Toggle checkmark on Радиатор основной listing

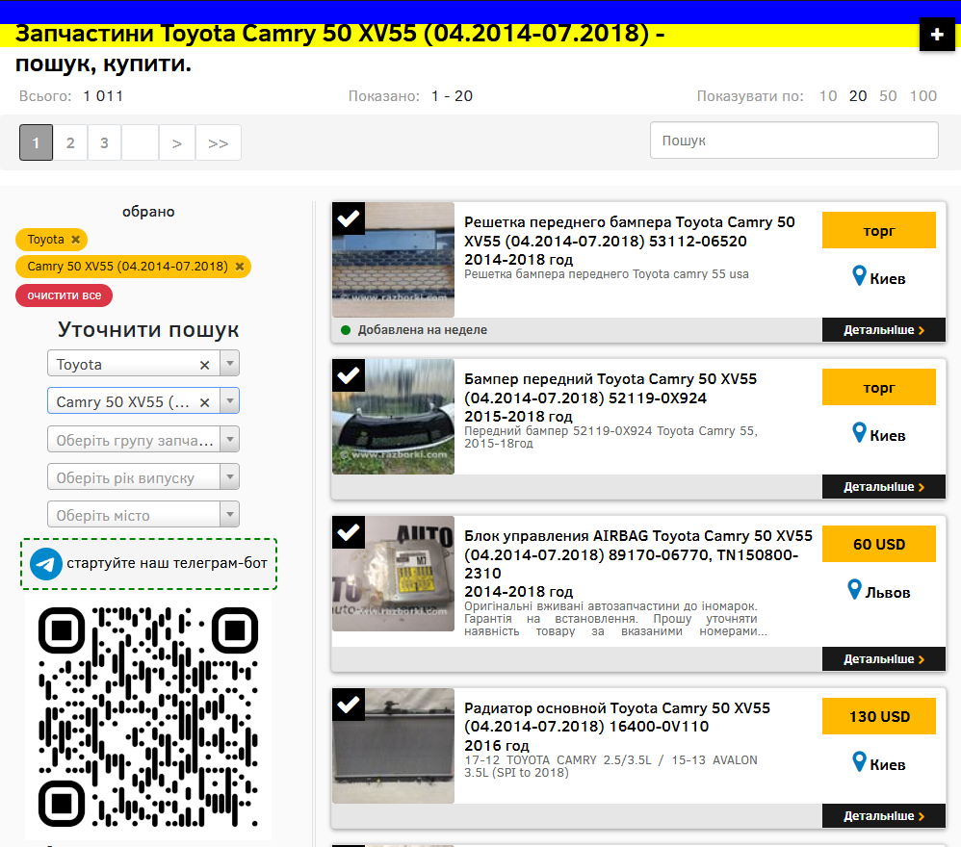coord(349,705)
